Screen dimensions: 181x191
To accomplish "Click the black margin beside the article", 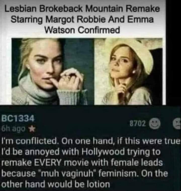I will (x=173, y=52).
